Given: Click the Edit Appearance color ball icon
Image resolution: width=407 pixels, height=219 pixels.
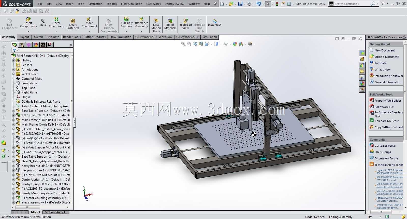Looking at the screenshot, I should (x=235, y=44).
